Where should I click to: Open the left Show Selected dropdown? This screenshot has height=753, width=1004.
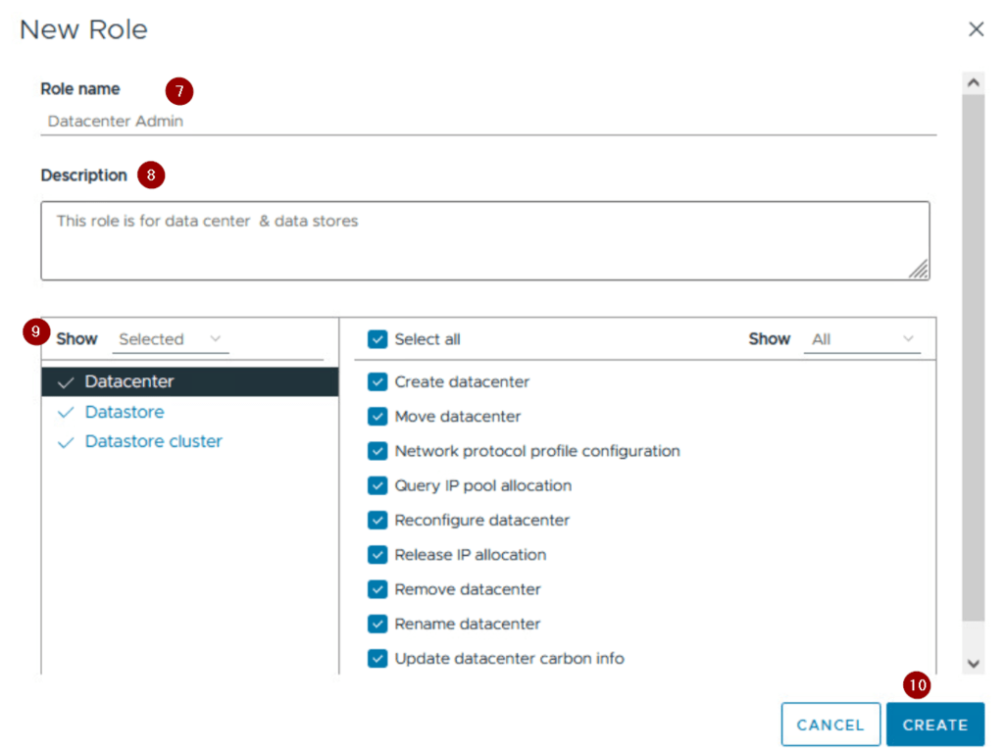171,339
